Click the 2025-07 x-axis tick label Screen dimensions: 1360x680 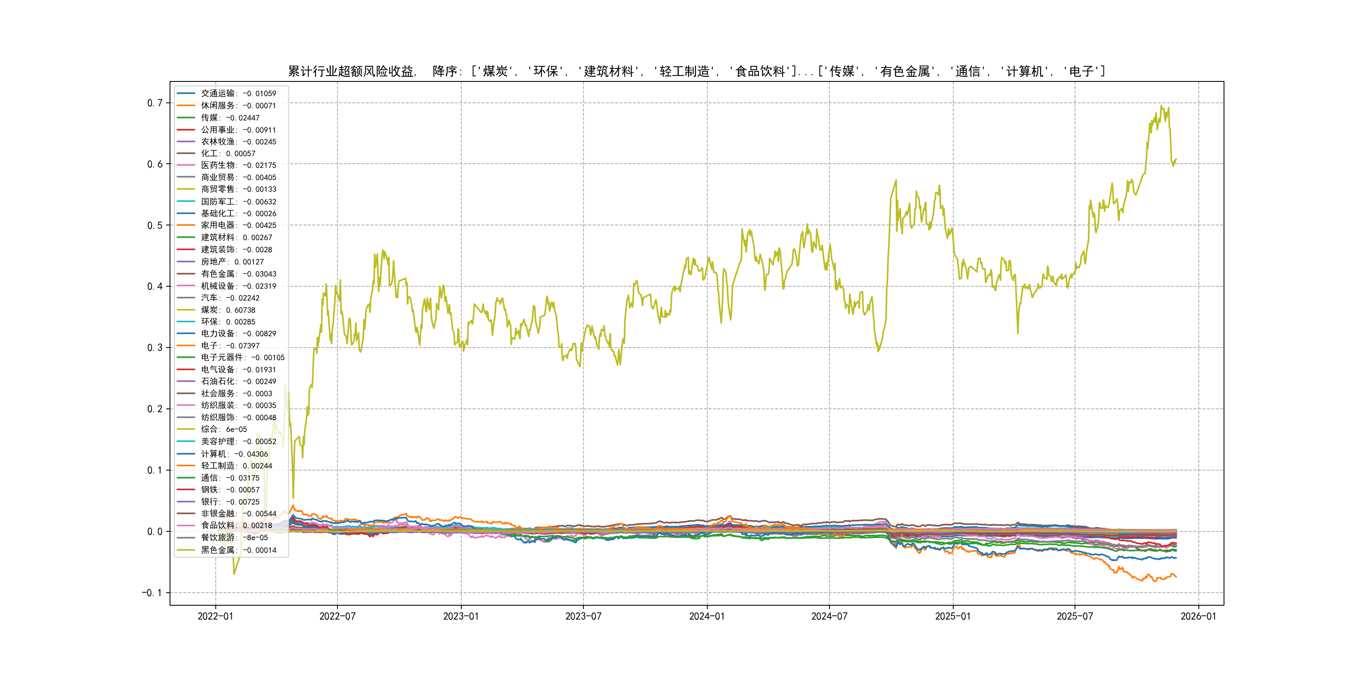pyautogui.click(x=1075, y=616)
